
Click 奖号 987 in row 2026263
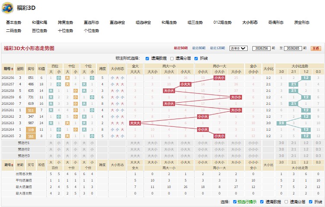[31, 123]
